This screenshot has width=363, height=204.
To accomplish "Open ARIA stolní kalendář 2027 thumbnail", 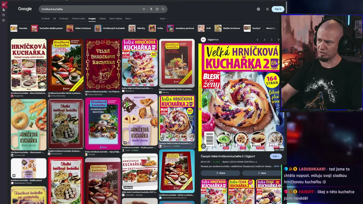I will coord(140,172).
